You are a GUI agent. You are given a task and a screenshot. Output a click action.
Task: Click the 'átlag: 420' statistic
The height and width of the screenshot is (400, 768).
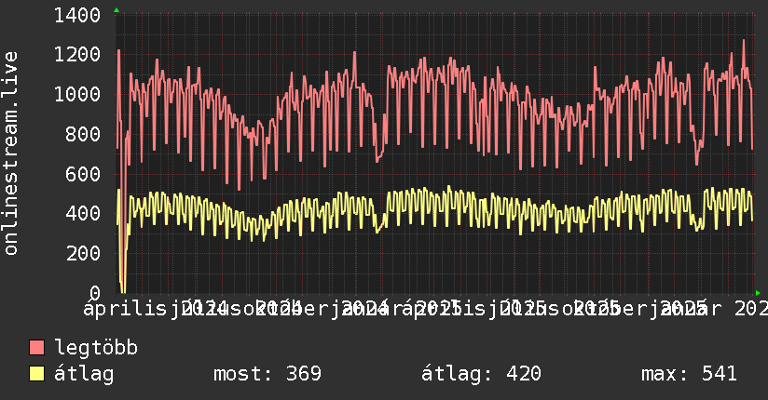coord(481,374)
